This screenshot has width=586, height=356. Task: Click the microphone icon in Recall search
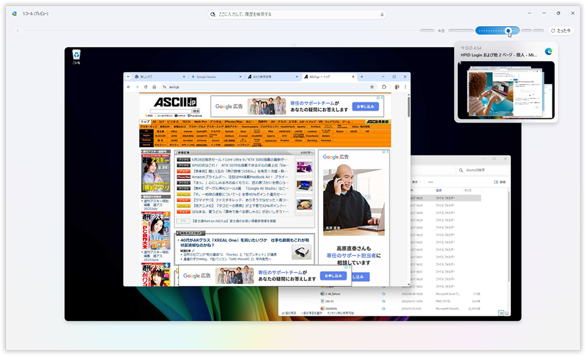pyautogui.click(x=382, y=14)
